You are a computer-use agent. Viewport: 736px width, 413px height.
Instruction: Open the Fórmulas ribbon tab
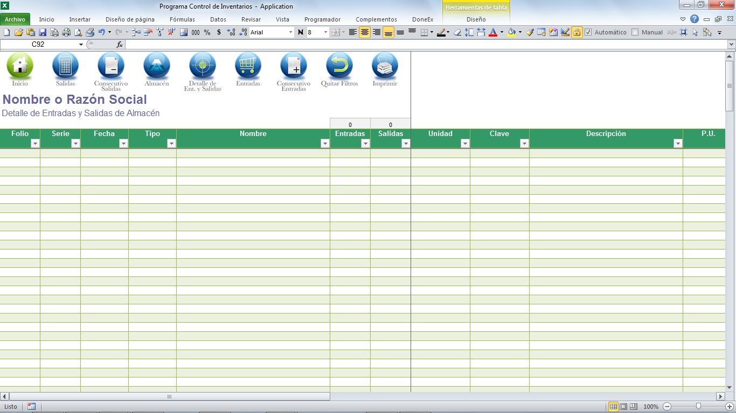coord(182,19)
